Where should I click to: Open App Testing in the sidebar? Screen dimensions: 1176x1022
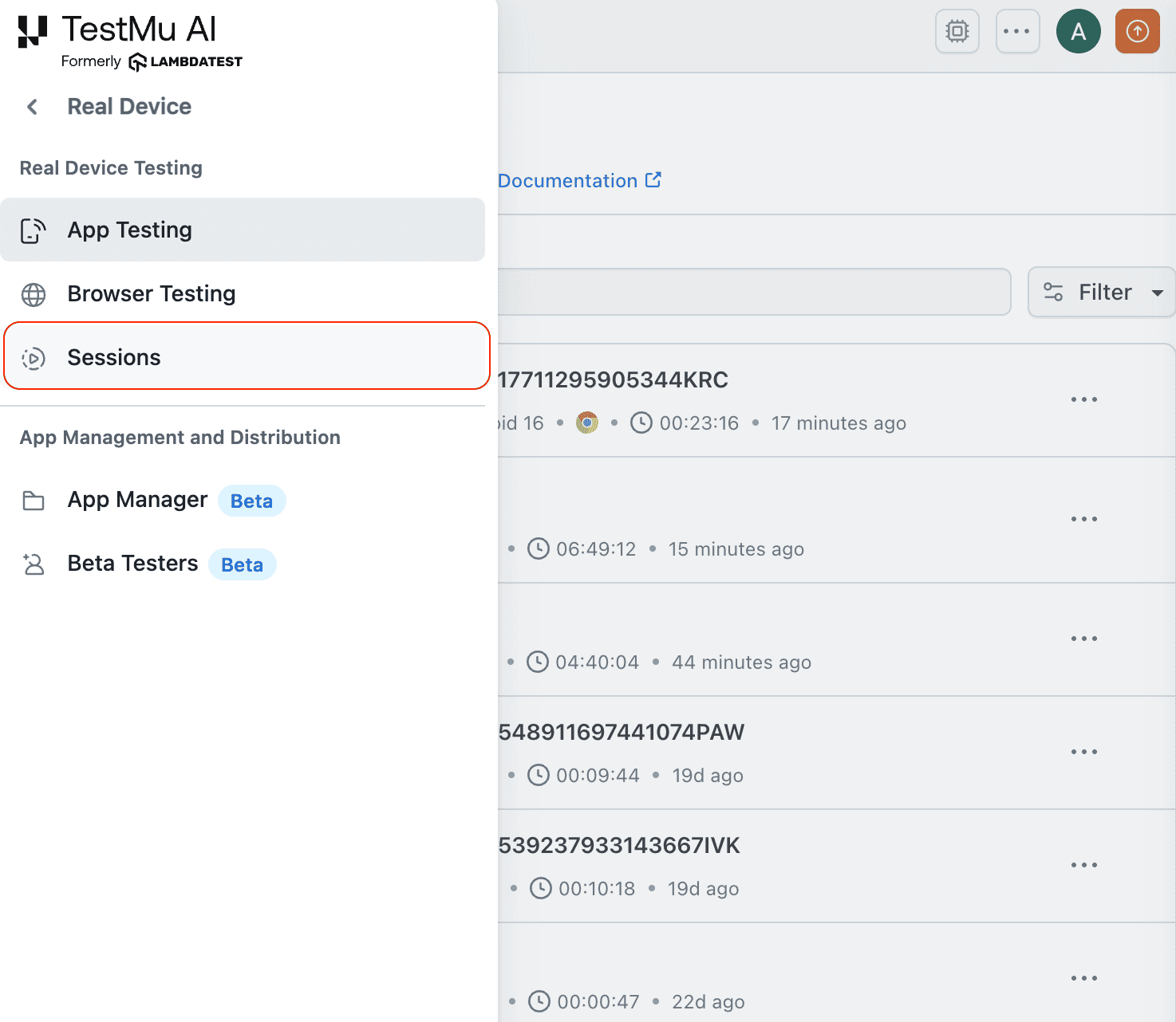(243, 230)
